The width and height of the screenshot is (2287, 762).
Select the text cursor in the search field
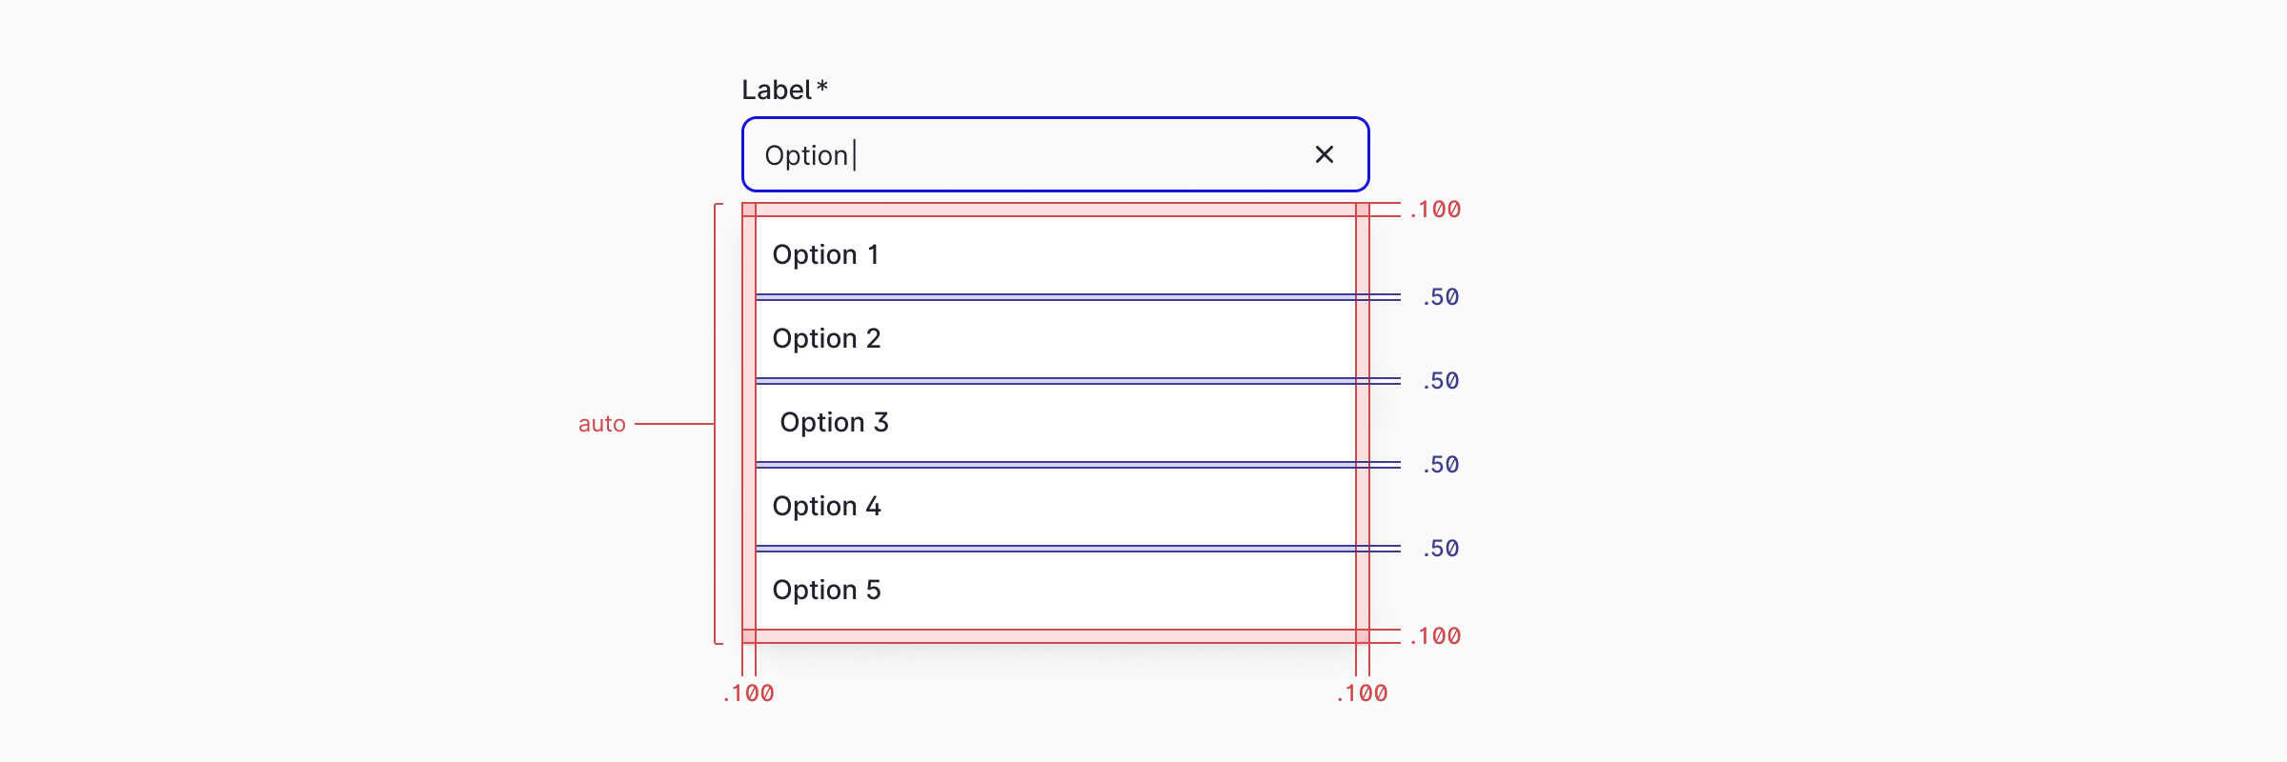tap(855, 154)
